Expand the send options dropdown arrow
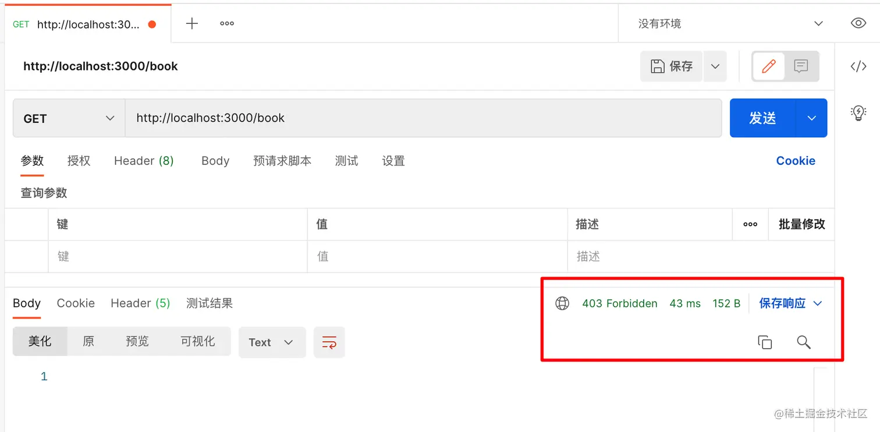 click(811, 118)
